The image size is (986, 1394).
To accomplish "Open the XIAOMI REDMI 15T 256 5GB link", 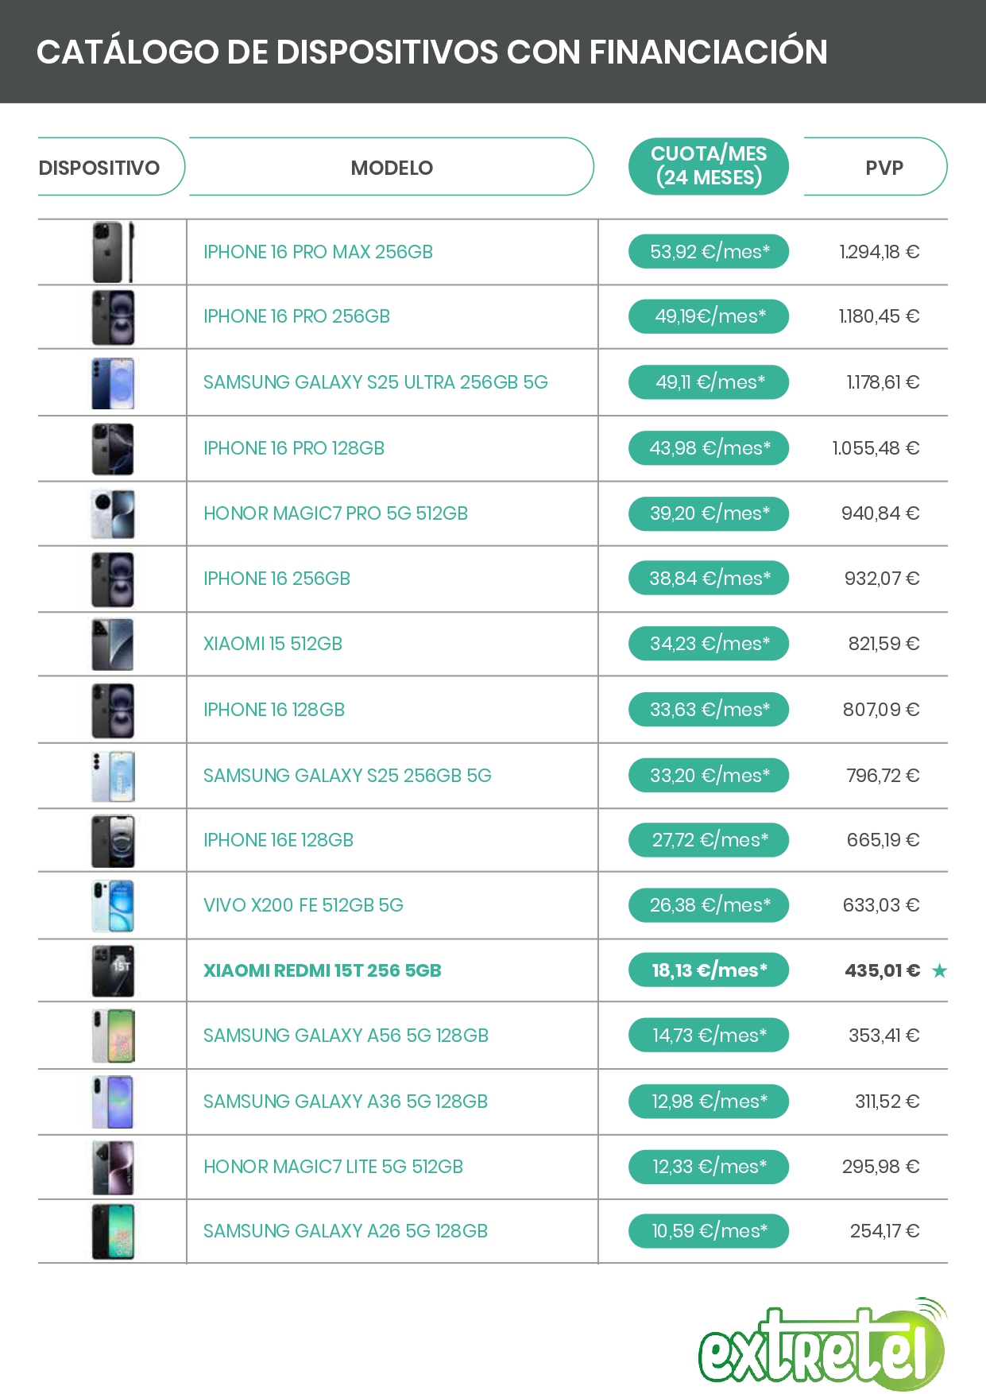I will [322, 970].
